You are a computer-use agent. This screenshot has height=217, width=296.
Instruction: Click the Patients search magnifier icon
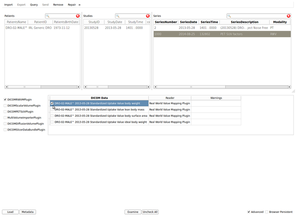pos(48,16)
